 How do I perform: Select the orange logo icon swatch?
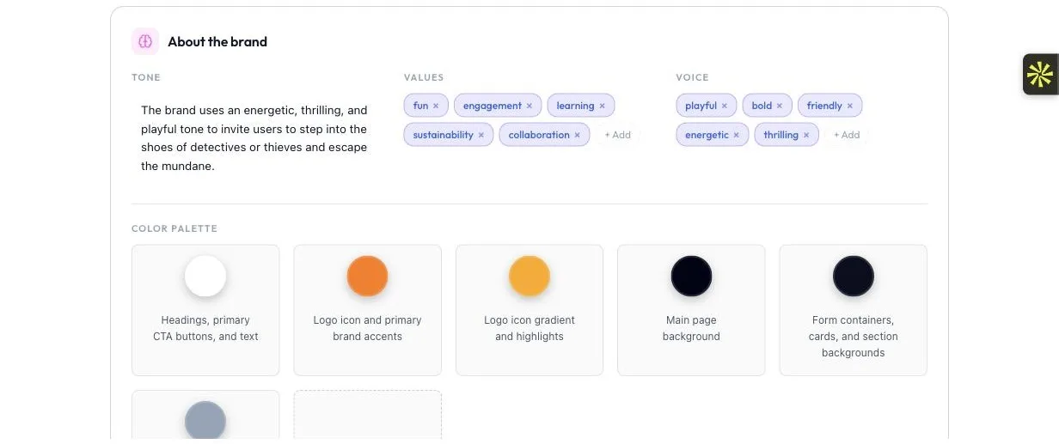click(367, 277)
